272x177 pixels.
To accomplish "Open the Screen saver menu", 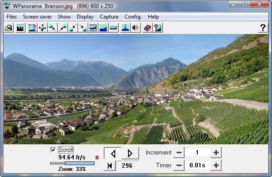I will click(x=37, y=17).
